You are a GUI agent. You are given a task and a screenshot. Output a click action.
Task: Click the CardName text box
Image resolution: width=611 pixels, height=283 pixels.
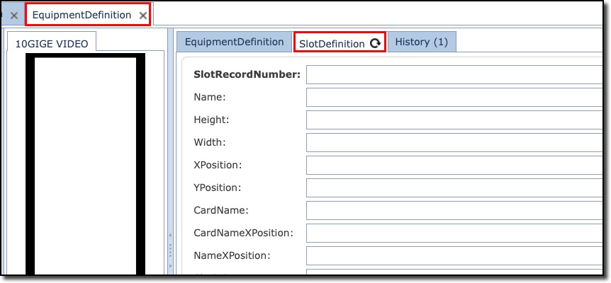[x=454, y=210]
